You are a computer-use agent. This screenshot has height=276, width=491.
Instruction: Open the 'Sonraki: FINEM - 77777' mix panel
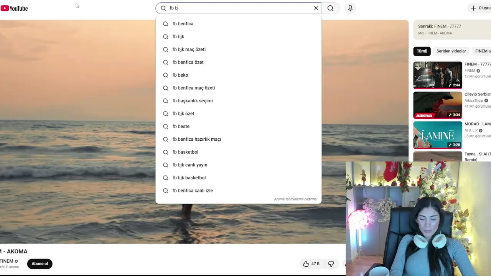[x=452, y=30]
